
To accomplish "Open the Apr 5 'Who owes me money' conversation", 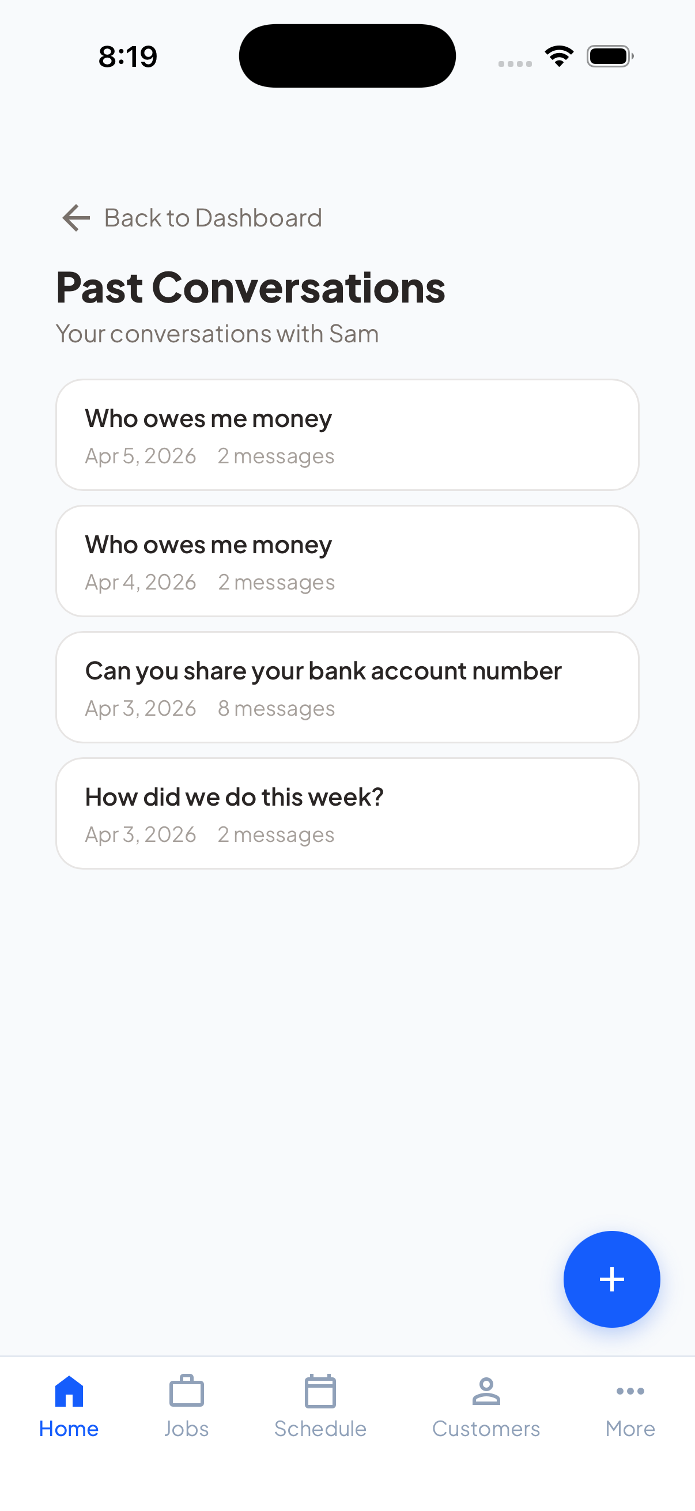I will pyautogui.click(x=347, y=435).
